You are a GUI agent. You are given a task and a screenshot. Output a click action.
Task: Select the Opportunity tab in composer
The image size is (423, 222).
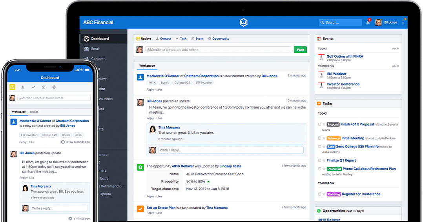pyautogui.click(x=219, y=38)
